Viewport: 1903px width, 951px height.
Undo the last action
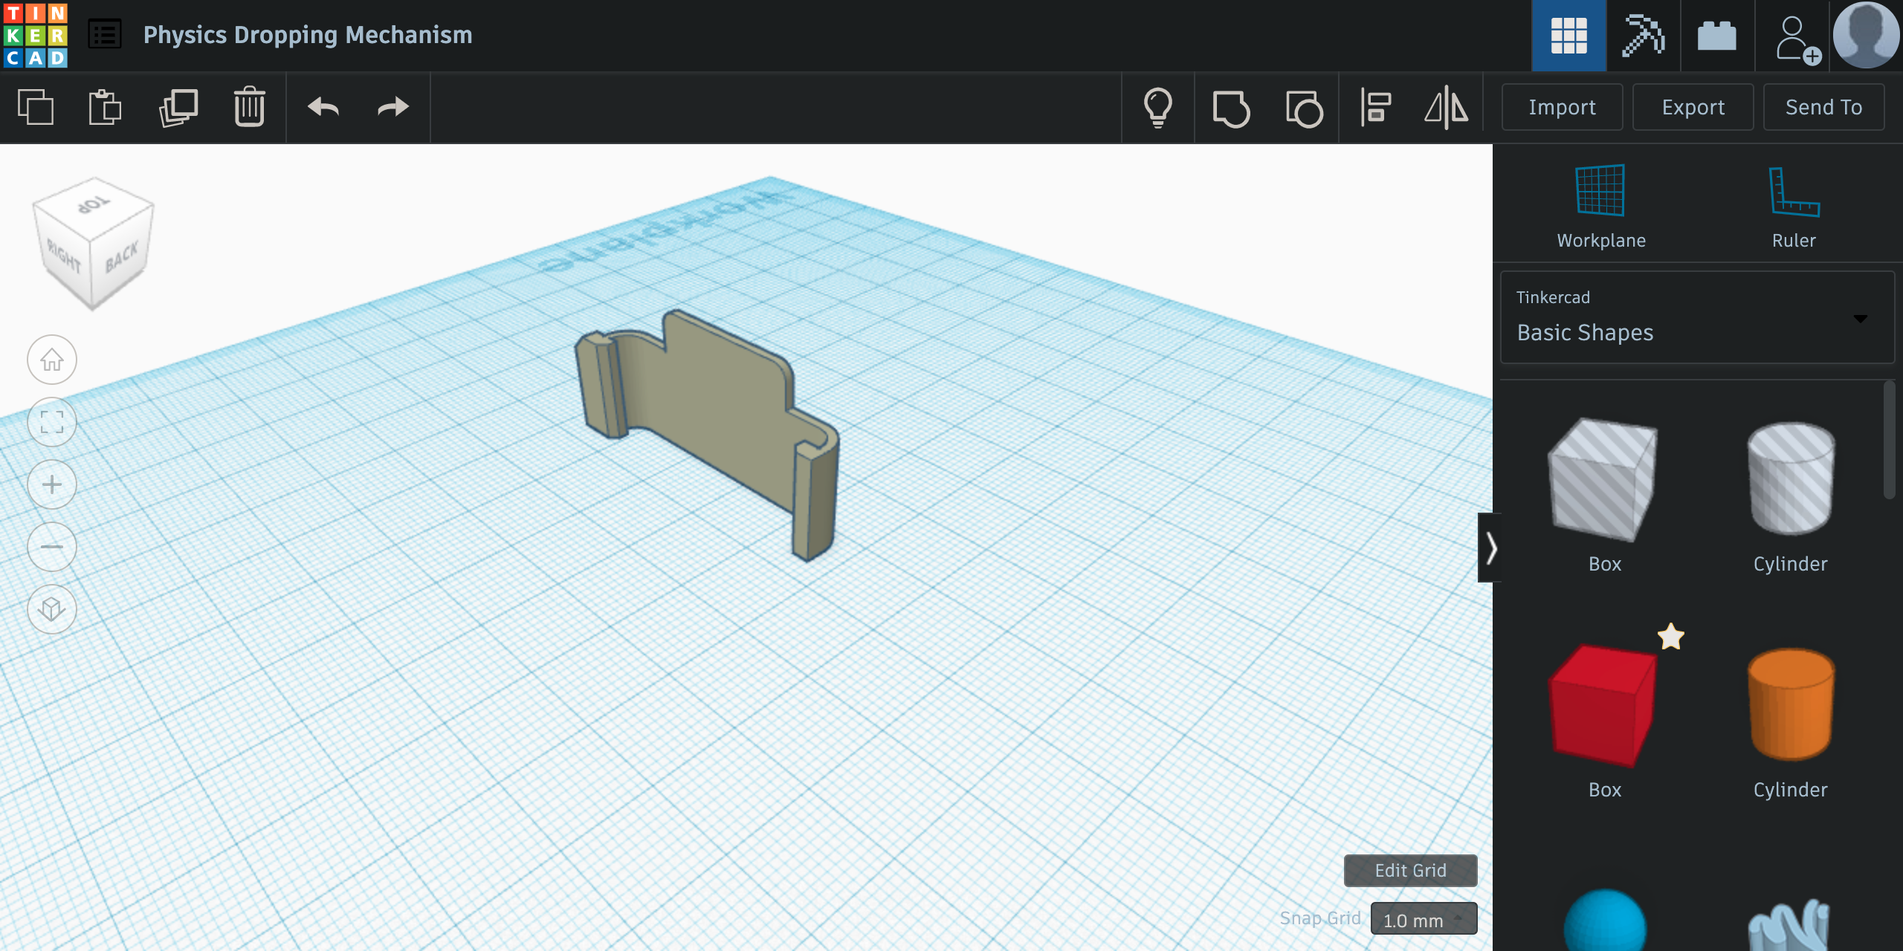click(x=323, y=108)
